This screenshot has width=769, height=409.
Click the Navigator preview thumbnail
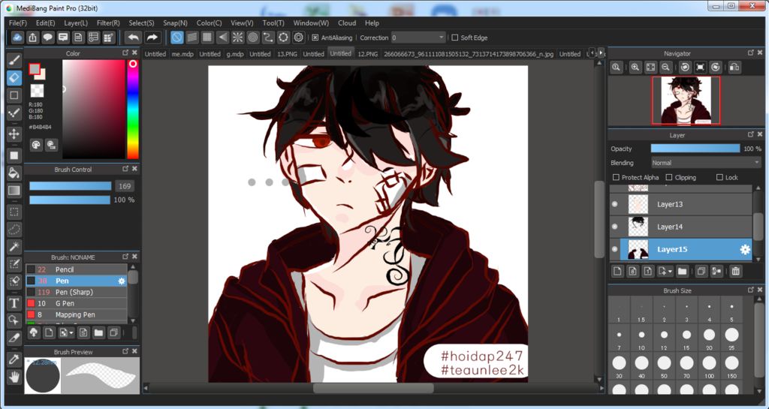pos(686,101)
